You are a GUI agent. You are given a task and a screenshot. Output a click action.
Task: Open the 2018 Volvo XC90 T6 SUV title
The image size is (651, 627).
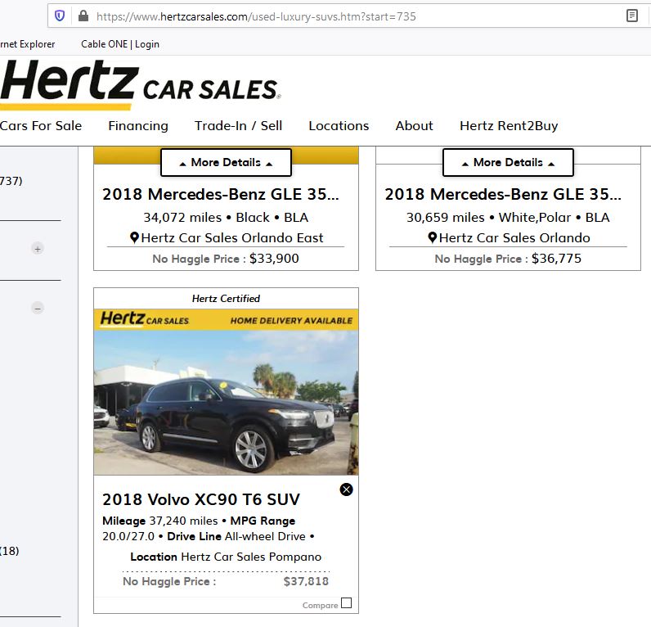coord(201,499)
